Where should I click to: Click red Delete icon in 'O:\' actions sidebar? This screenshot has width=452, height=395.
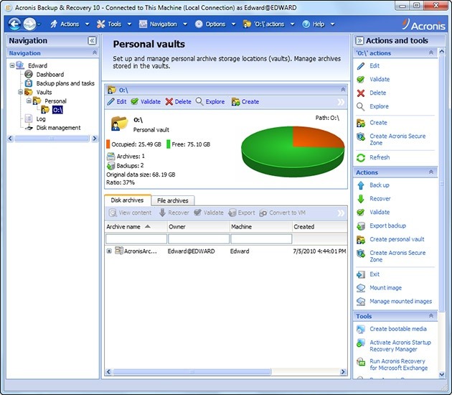pyautogui.click(x=361, y=93)
